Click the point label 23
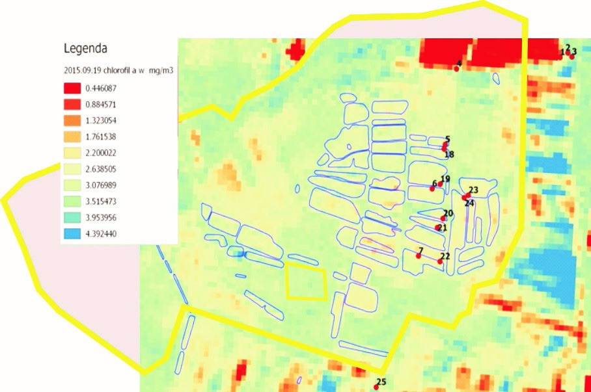Viewport: 591px width, 392px height. point(474,190)
